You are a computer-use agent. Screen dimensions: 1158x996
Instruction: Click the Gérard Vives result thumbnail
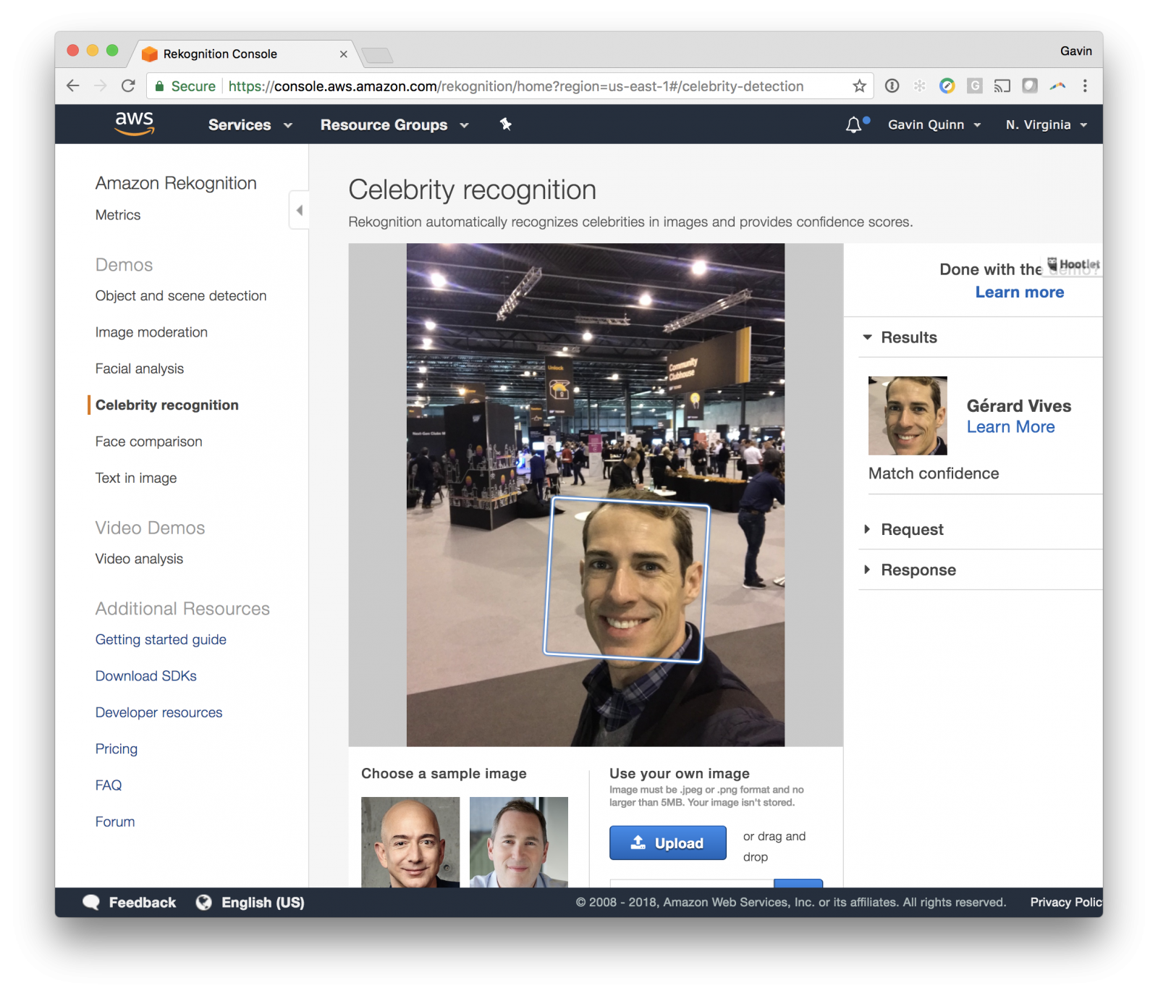point(908,415)
